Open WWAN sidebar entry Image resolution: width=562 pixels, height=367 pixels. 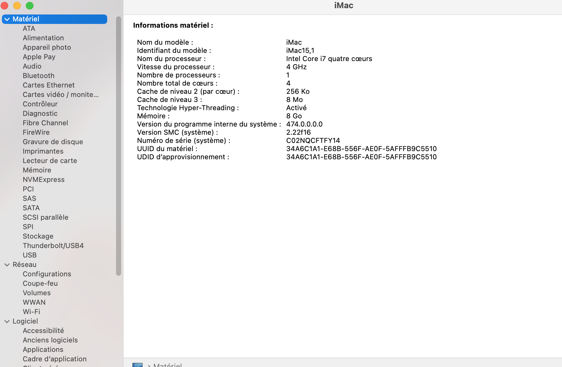pyautogui.click(x=34, y=302)
